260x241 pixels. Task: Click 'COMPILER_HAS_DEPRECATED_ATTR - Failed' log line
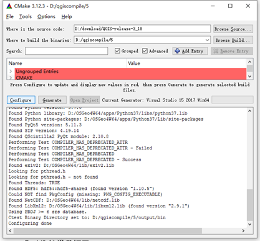(80, 148)
